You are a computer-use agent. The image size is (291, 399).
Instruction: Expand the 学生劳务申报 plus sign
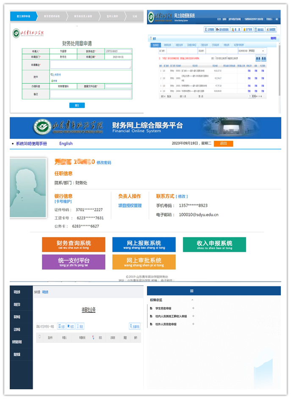[x=193, y=308]
